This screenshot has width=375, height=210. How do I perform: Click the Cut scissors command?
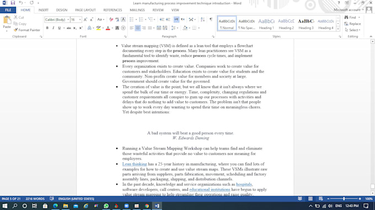pyautogui.click(x=19, y=18)
